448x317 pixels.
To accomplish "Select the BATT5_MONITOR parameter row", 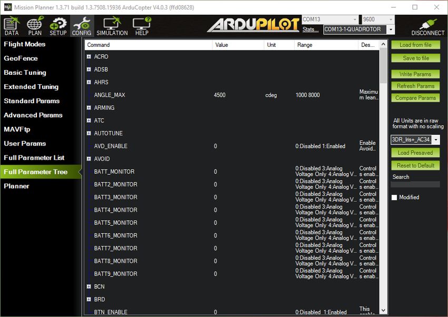I will (x=232, y=223).
